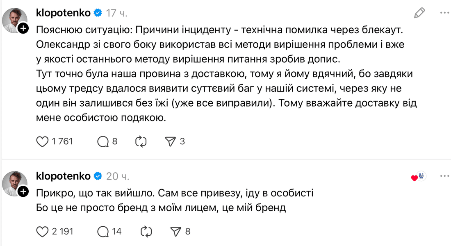Repost the first klopotenko post
Screen dimensions: 451x246
click(x=141, y=142)
